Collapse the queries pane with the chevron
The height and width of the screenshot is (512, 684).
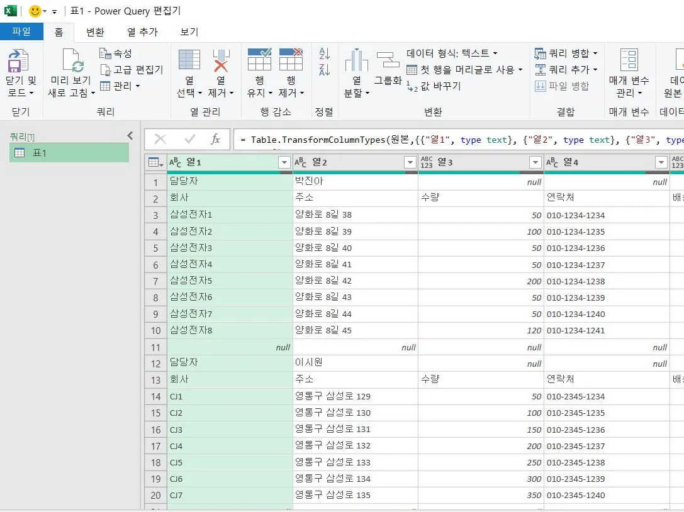[130, 136]
